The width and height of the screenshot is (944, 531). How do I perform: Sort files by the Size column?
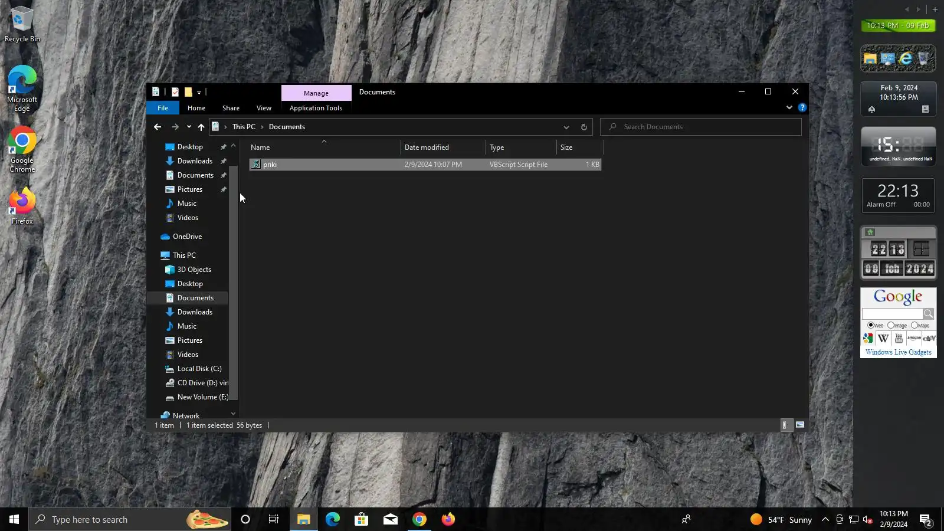(x=580, y=147)
